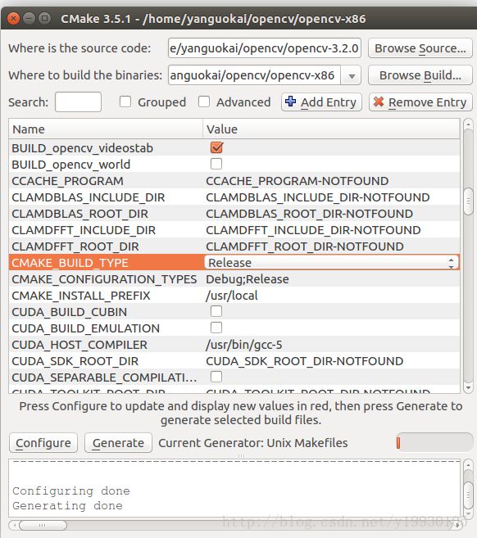The image size is (477, 538).
Task: Click the Browse Source button
Action: pos(420,48)
